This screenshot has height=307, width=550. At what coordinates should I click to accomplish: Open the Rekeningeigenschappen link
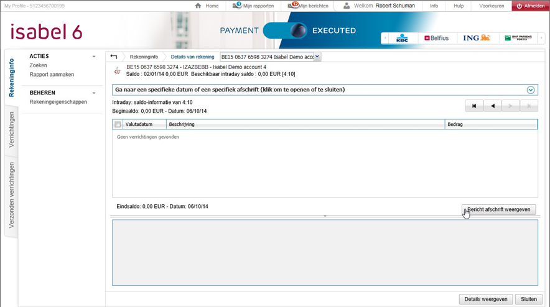coord(58,102)
